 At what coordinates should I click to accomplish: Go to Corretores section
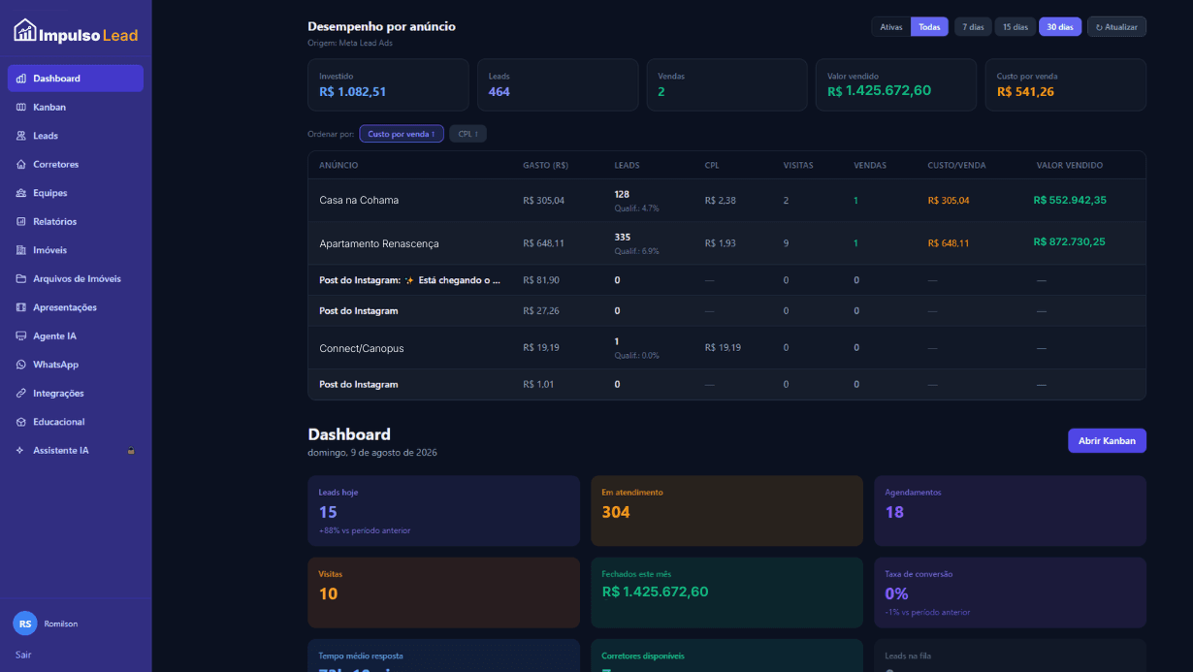point(76,164)
